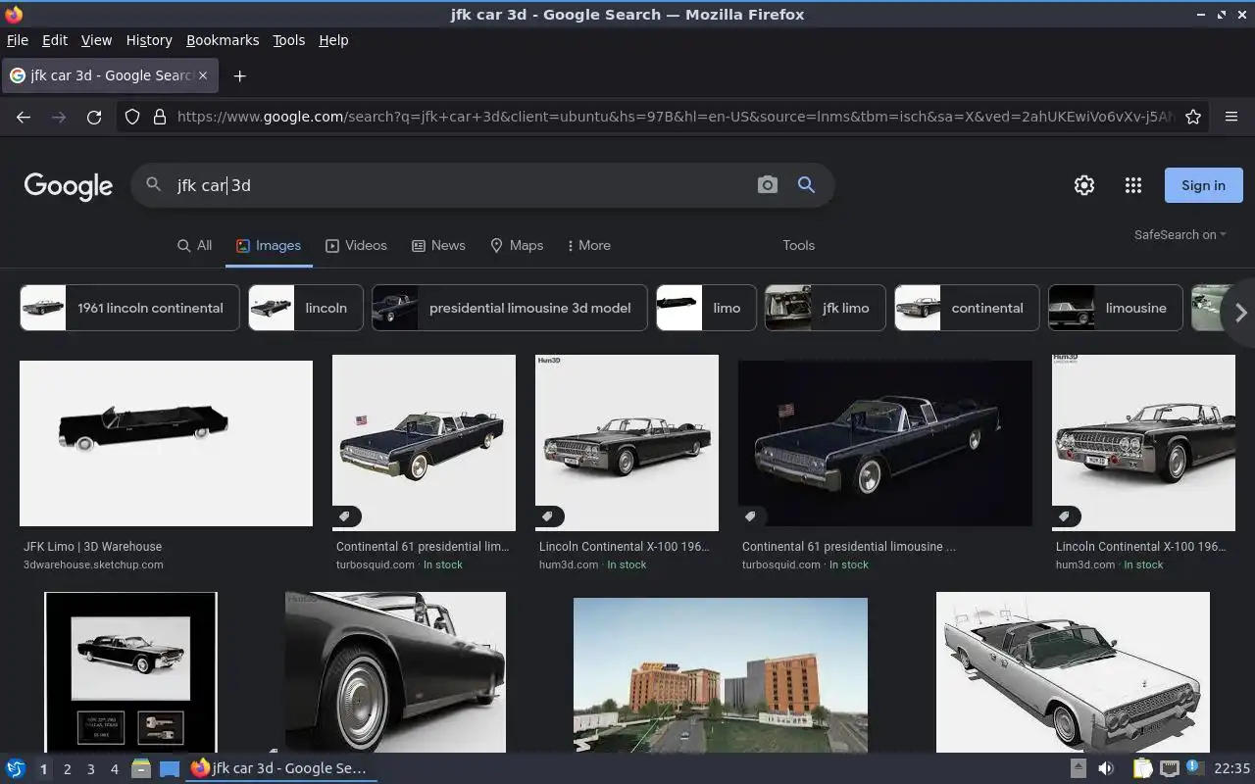Open the History menu
The height and width of the screenshot is (784, 1255).
tap(149, 40)
